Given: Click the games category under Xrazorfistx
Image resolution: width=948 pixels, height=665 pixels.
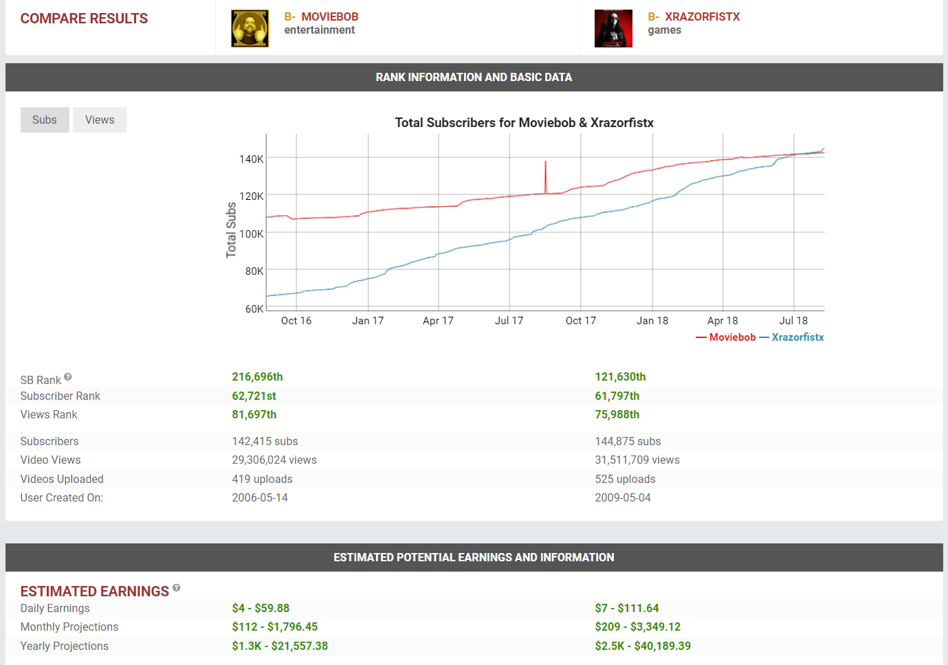Looking at the screenshot, I should 665,30.
